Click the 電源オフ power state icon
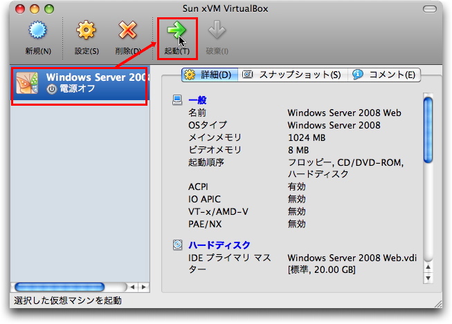Image resolution: width=452 pixels, height=324 pixels. pyautogui.click(x=52, y=89)
